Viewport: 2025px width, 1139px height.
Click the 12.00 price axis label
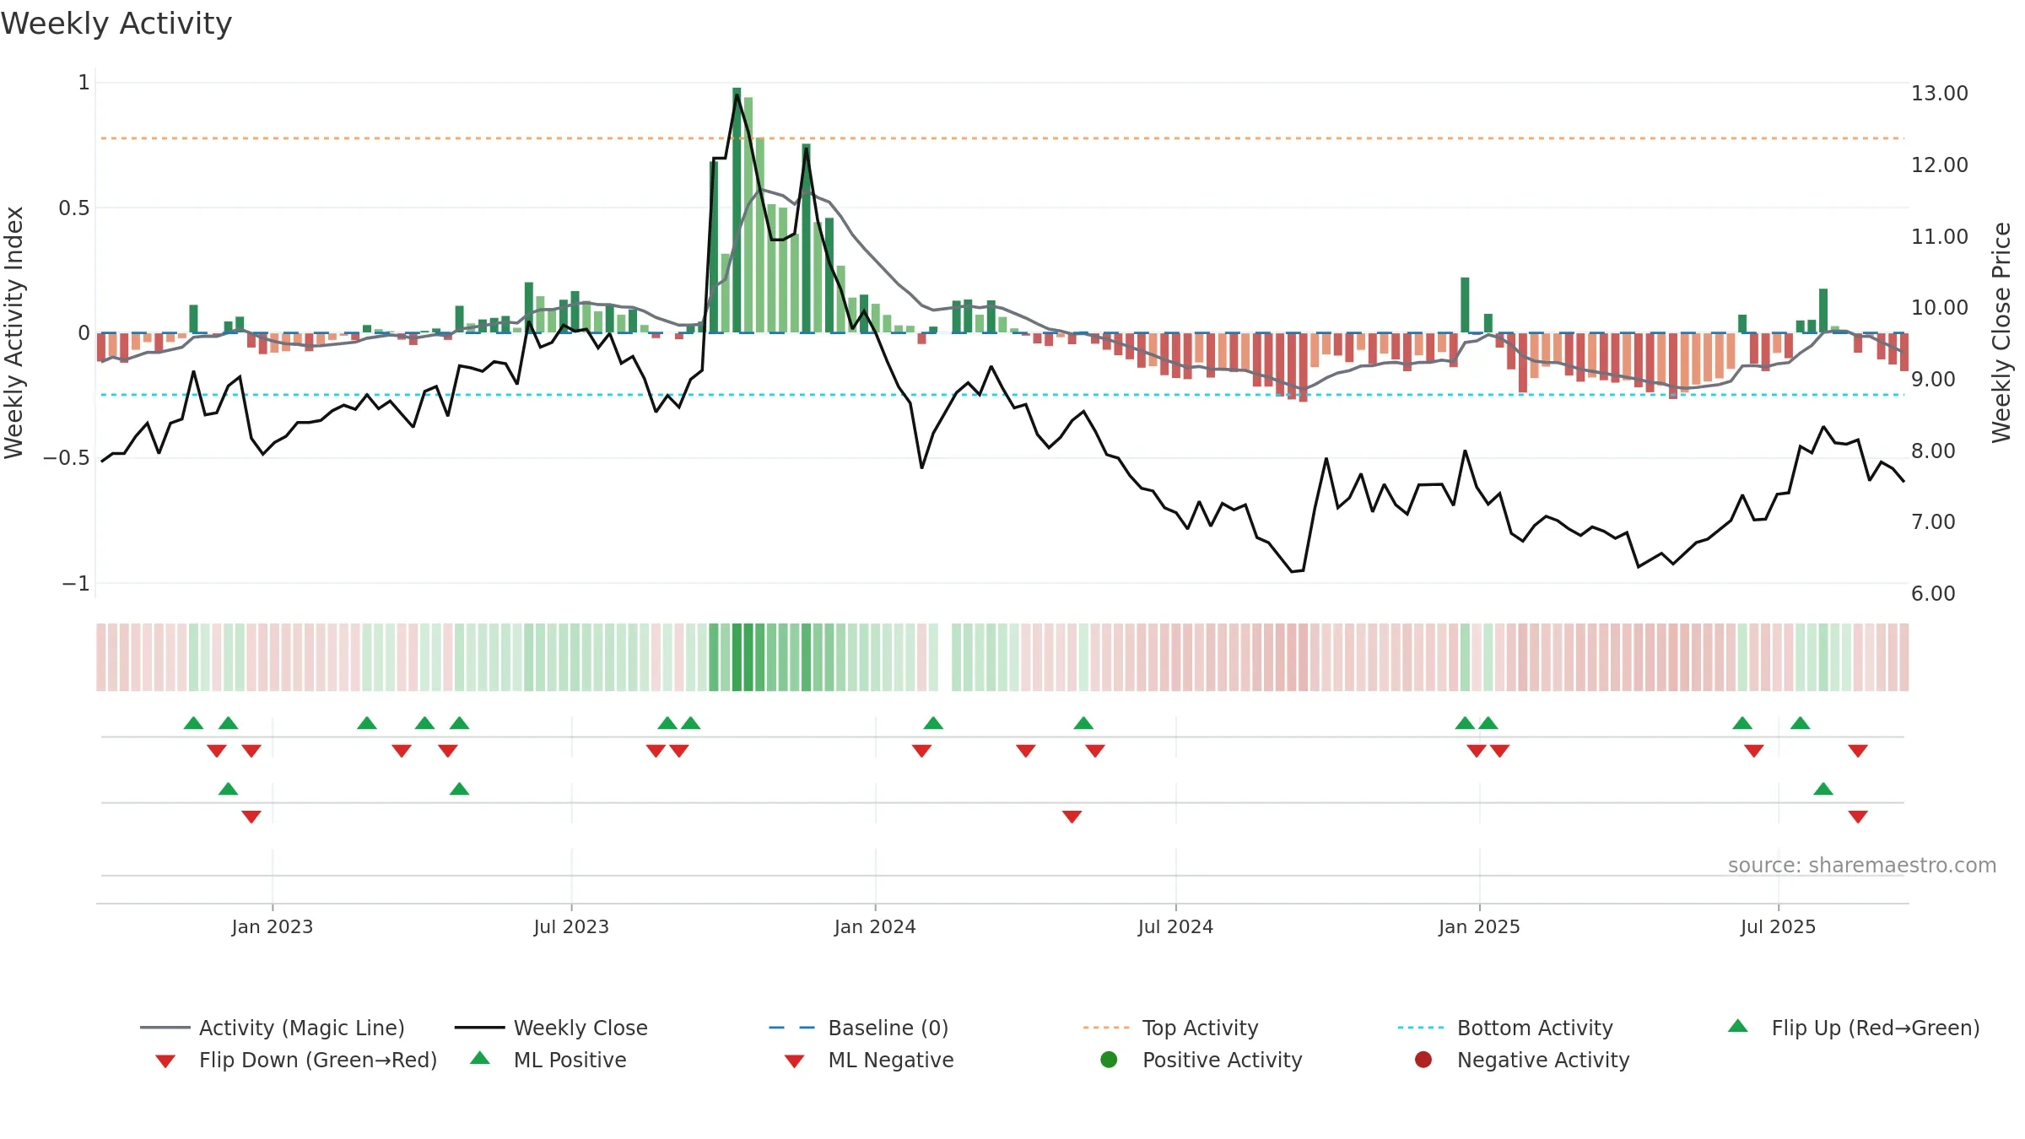(1939, 165)
